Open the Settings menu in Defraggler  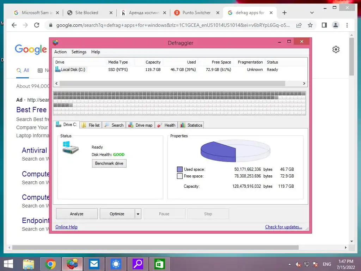[79, 52]
